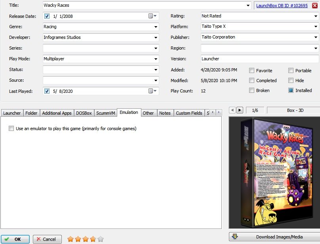Set rating to one star
This screenshot has width=320, height=244.
(x=70, y=239)
